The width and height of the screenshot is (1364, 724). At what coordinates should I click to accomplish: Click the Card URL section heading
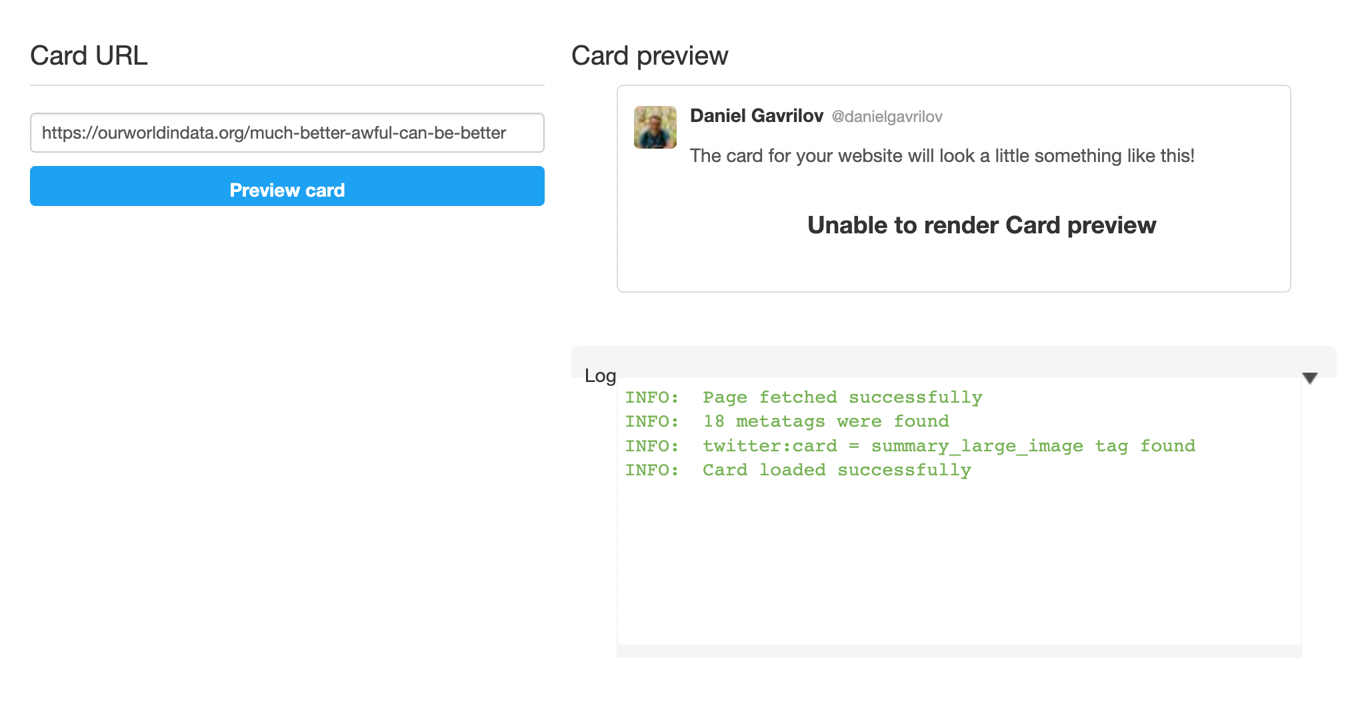click(88, 55)
